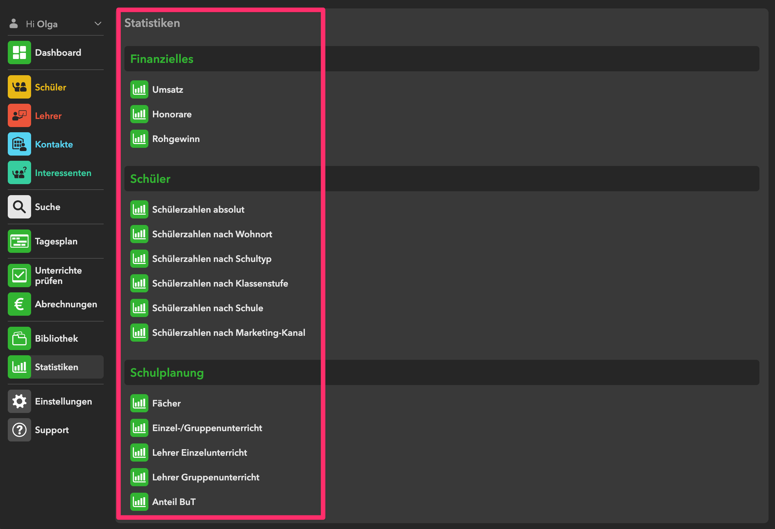Click the red Lehrer sidebar icon
Image resolution: width=775 pixels, height=529 pixels.
[x=19, y=115]
